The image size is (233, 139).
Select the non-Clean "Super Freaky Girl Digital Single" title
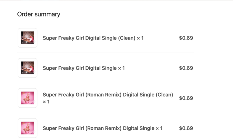point(80,68)
